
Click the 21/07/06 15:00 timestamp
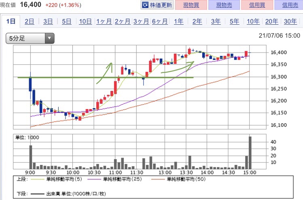[x=280, y=36]
